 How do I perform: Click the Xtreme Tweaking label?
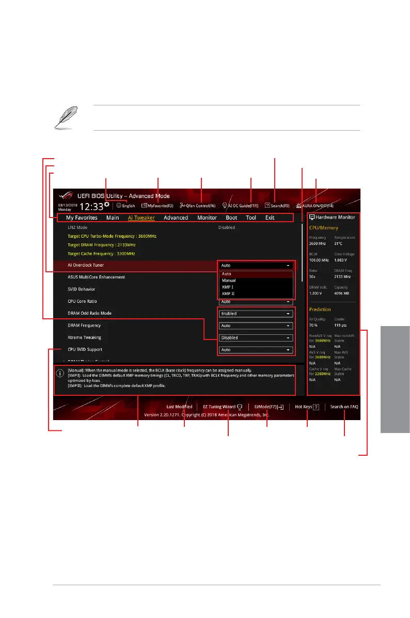point(84,338)
